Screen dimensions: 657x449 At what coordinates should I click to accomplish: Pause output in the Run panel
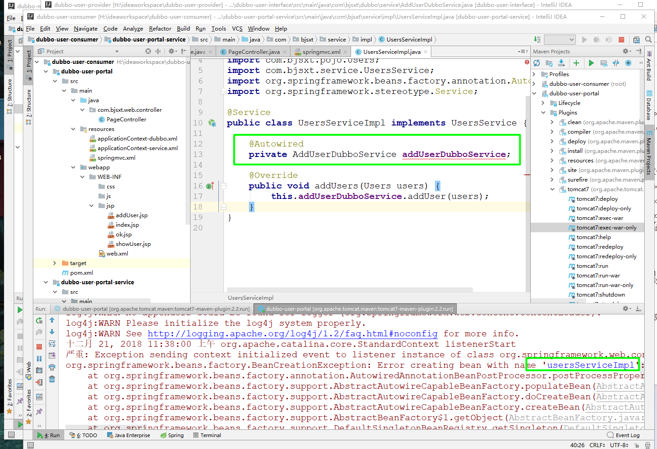coord(39,359)
